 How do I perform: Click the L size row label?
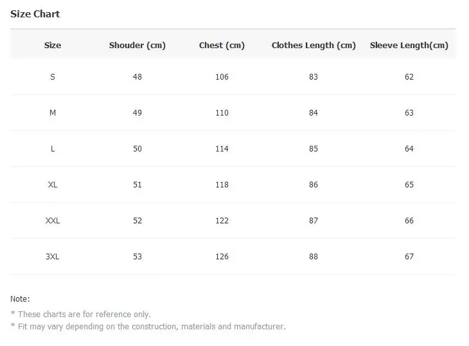[x=53, y=148]
